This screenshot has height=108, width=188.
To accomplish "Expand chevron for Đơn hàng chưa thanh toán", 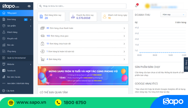I will 124,28.
